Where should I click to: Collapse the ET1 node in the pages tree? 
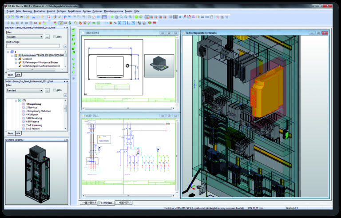click(x=16, y=101)
